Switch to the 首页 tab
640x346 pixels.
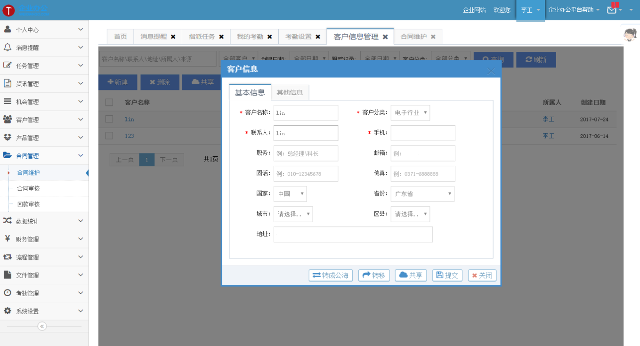[x=121, y=37]
